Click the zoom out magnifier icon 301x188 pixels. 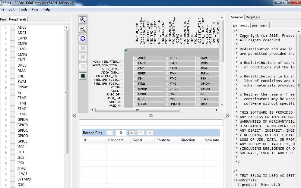83,29
